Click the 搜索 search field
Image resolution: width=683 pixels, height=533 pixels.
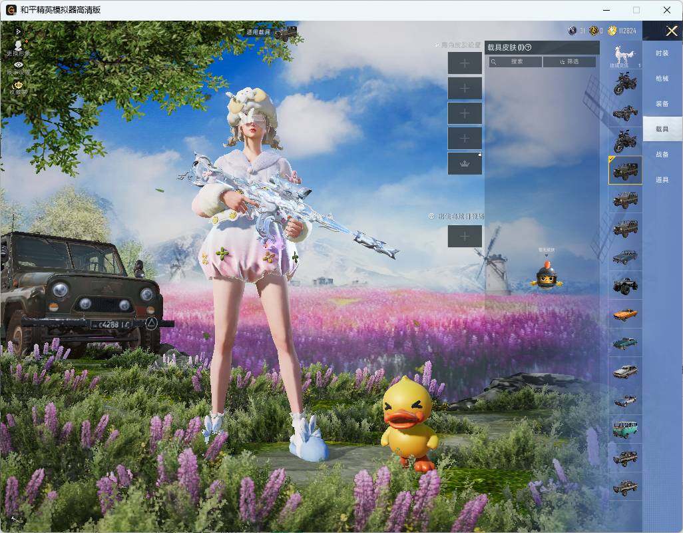[516, 61]
